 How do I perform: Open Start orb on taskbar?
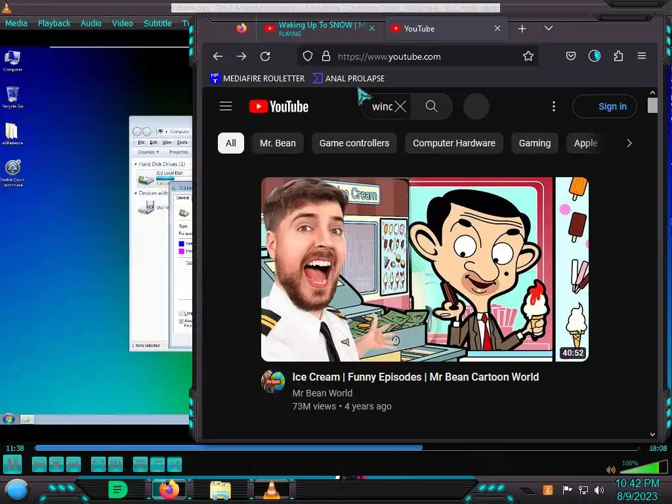click(x=16, y=490)
